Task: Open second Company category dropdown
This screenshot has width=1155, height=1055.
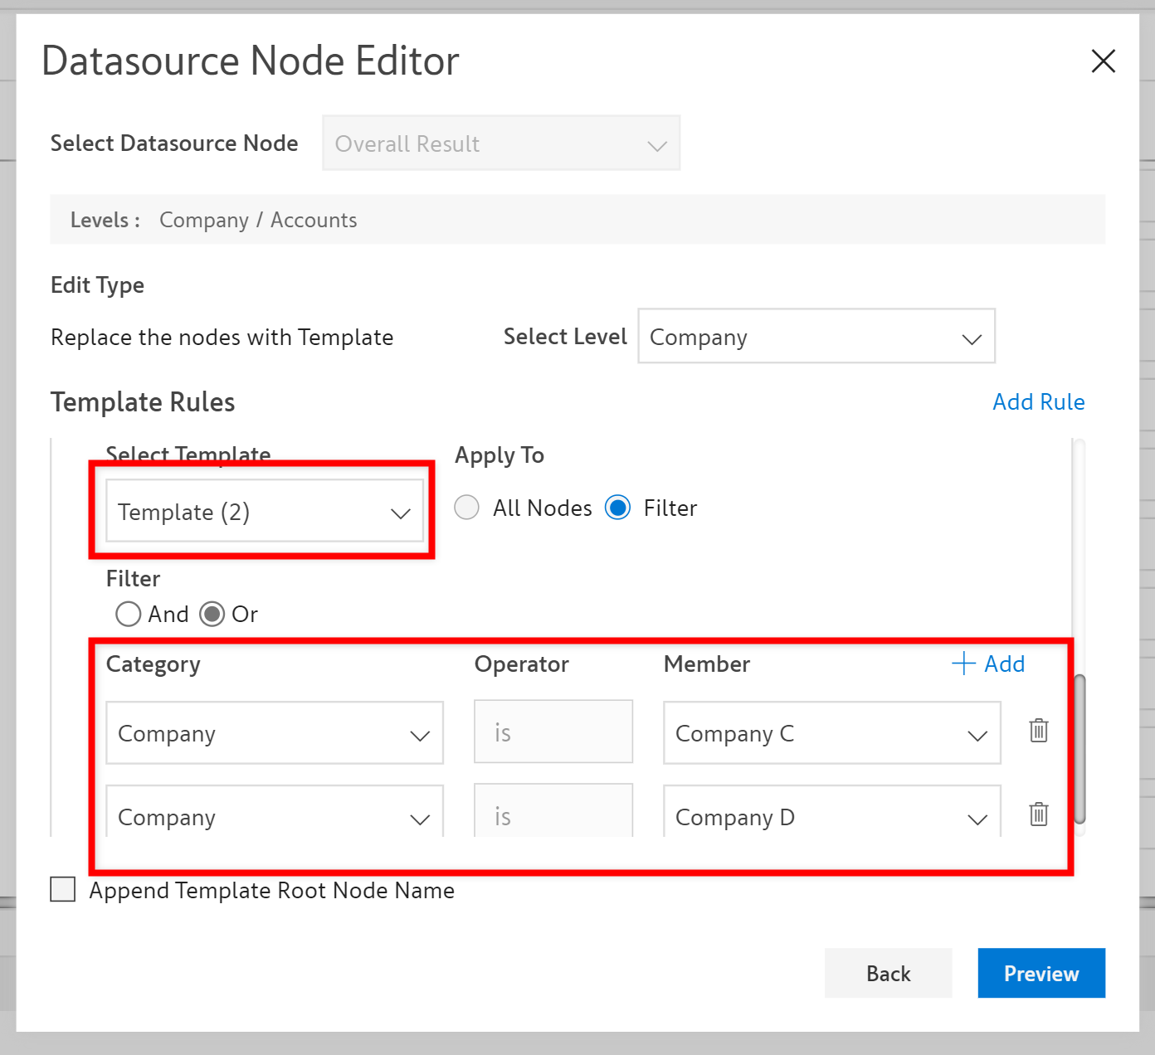Action: 275,816
